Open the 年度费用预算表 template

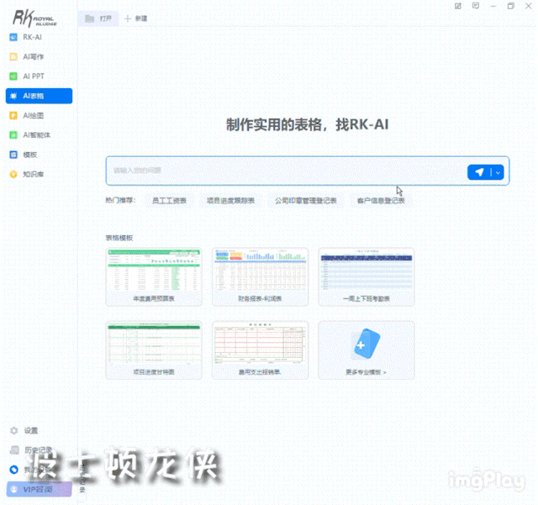tap(154, 276)
